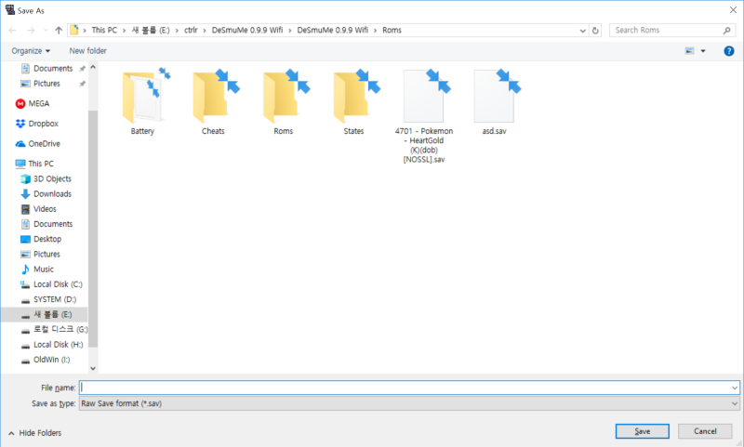744x447 pixels.
Task: Open the view options dropdown arrow
Action: tap(703, 51)
